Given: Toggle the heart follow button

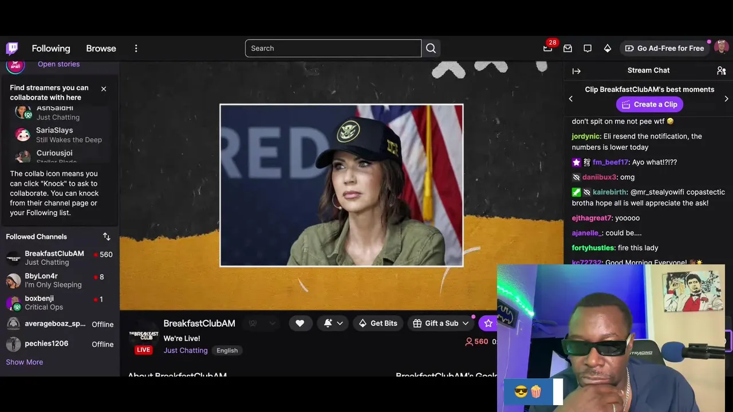Looking at the screenshot, I should [x=299, y=323].
